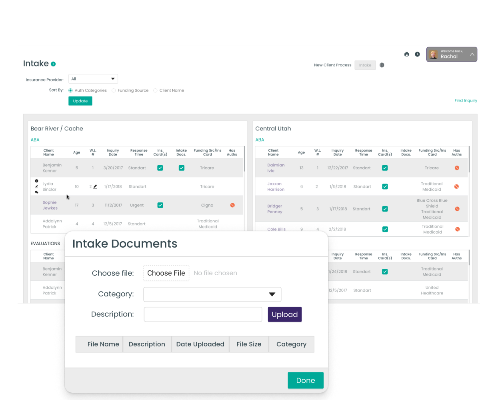The height and width of the screenshot is (400, 480).
Task: Select the Client Name sort radio button
Action: (156, 90)
